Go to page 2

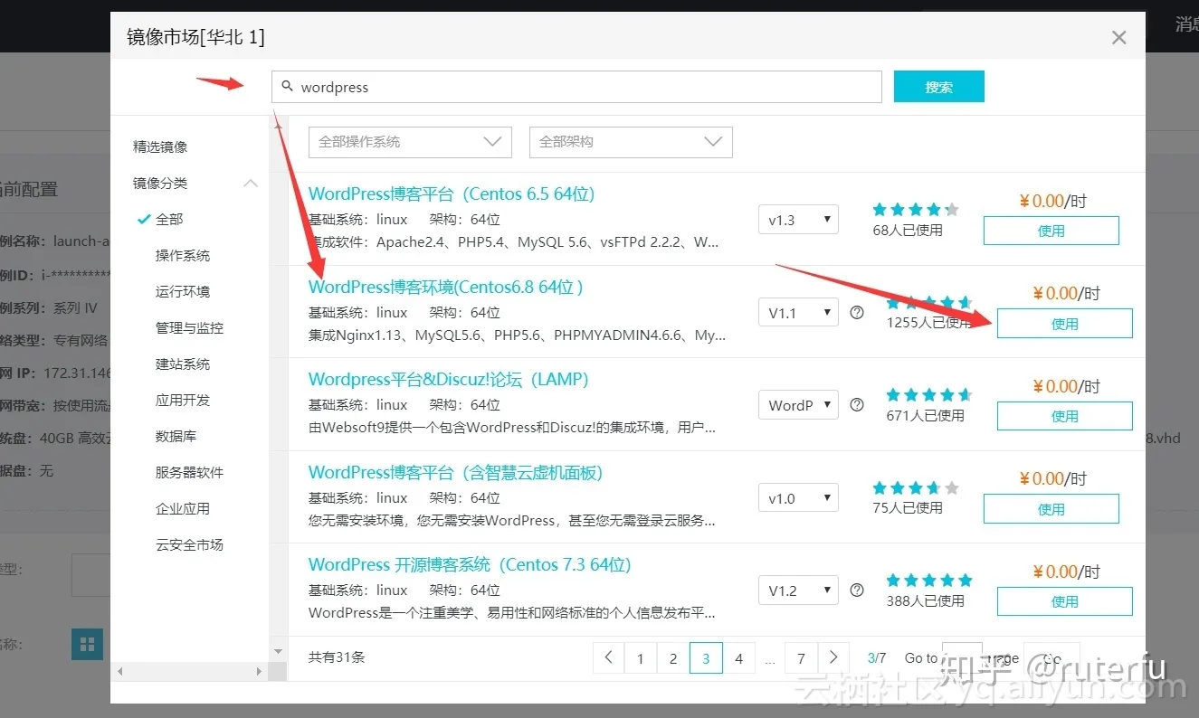click(x=673, y=657)
